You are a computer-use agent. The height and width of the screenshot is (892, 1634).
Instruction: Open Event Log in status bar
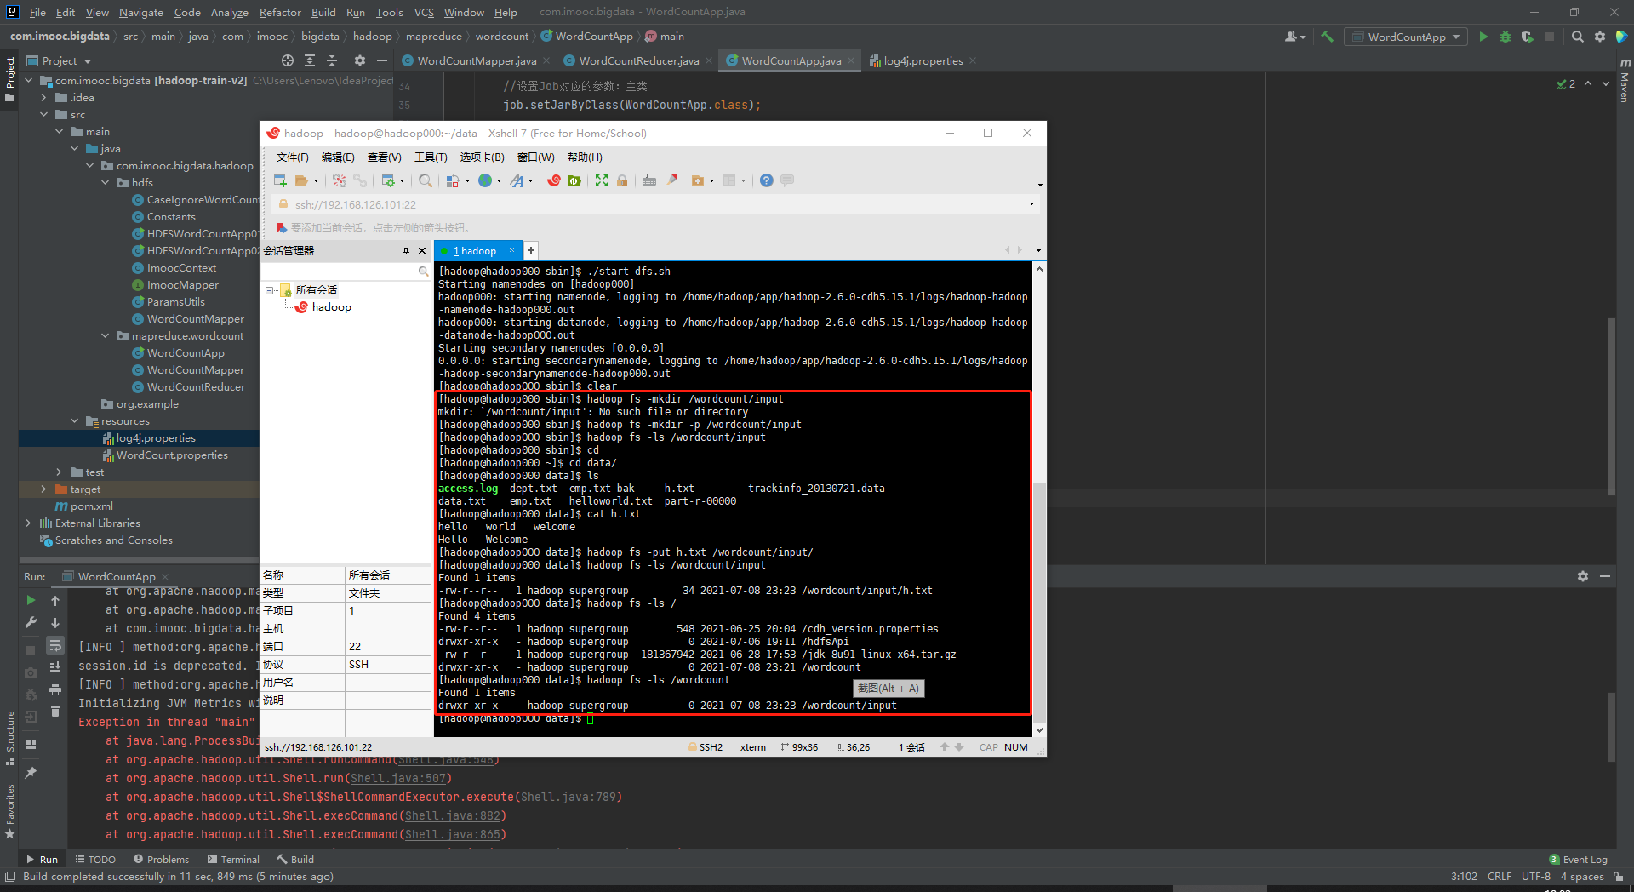(x=1579, y=860)
